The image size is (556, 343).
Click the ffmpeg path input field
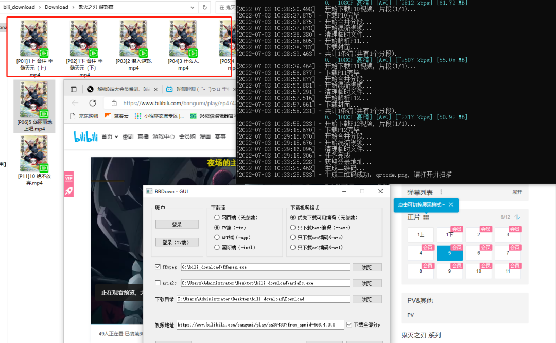(265, 267)
